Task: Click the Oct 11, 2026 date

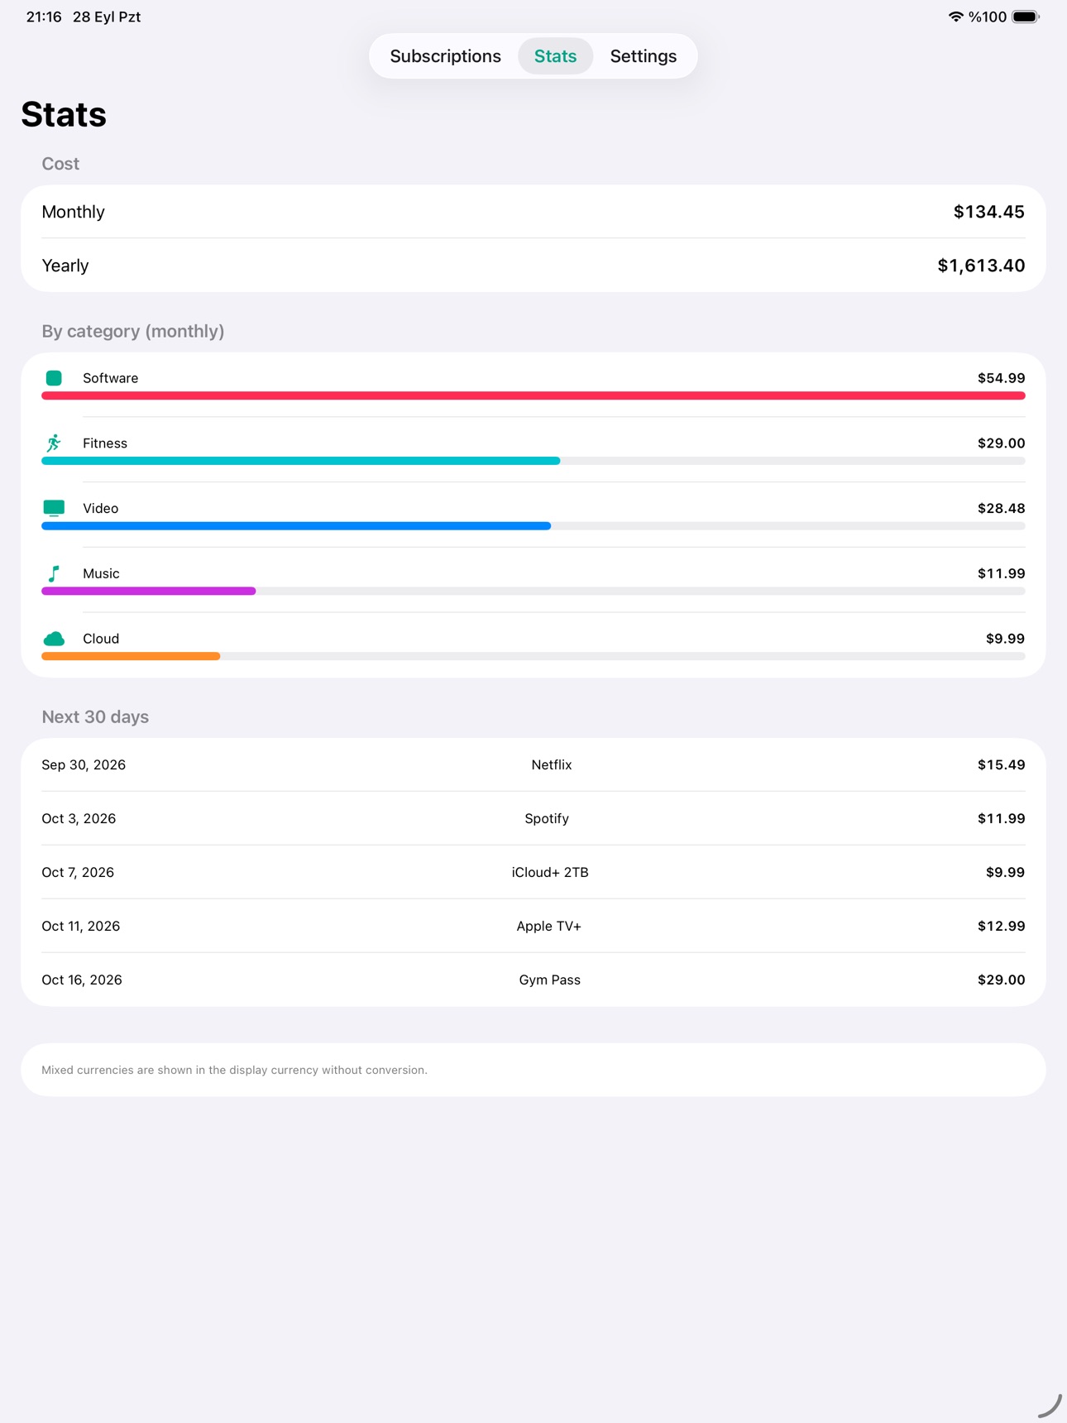Action: click(81, 926)
